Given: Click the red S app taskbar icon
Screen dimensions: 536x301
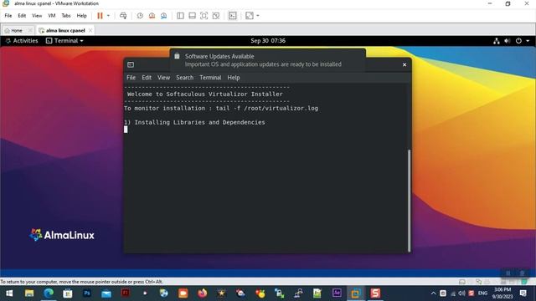Looking at the screenshot, I should pyautogui.click(x=375, y=293).
